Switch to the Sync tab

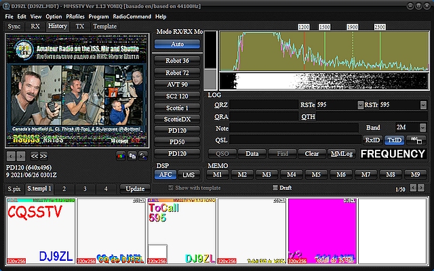pos(14,26)
